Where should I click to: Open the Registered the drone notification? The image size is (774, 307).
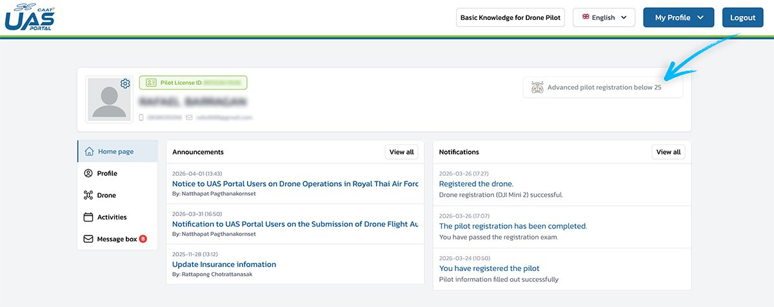[476, 184]
